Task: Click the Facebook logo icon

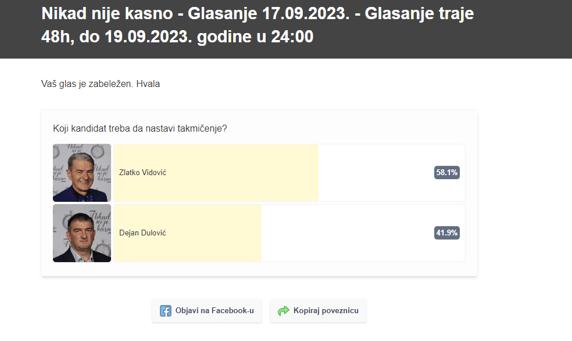Action: 165,311
